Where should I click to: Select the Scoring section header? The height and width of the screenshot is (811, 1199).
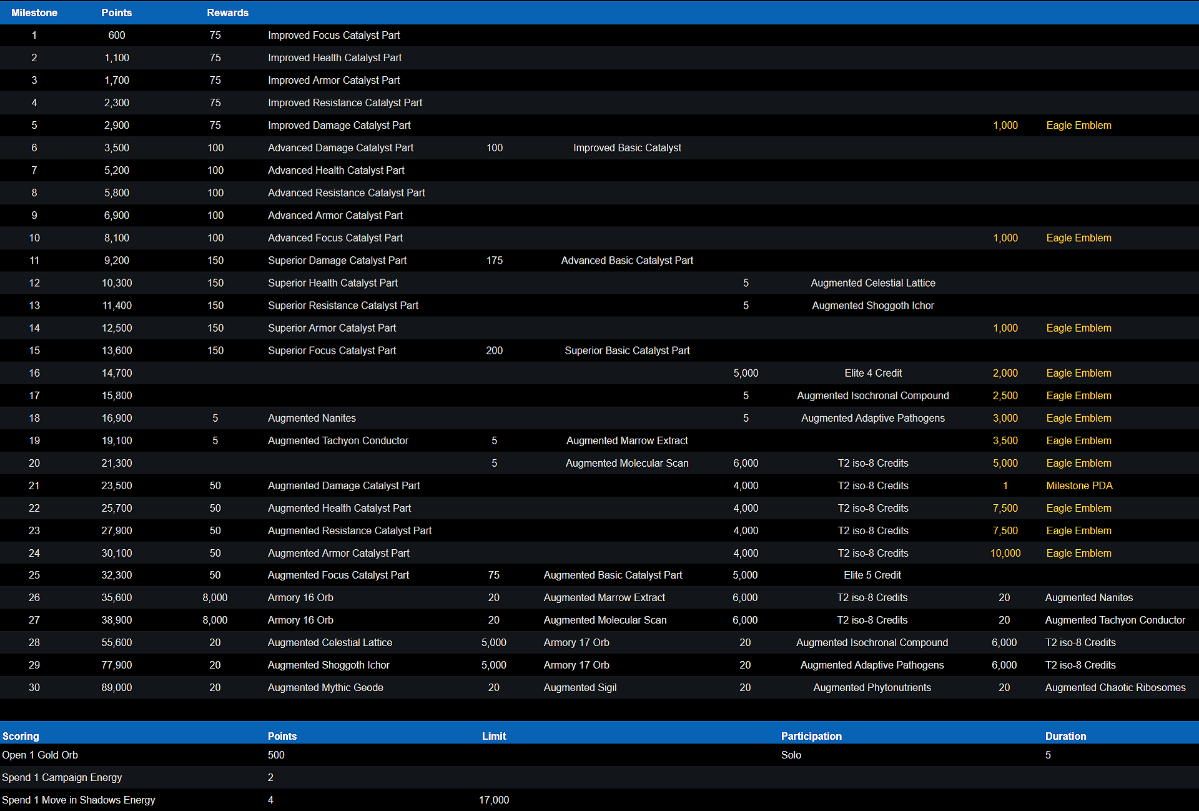[x=21, y=736]
